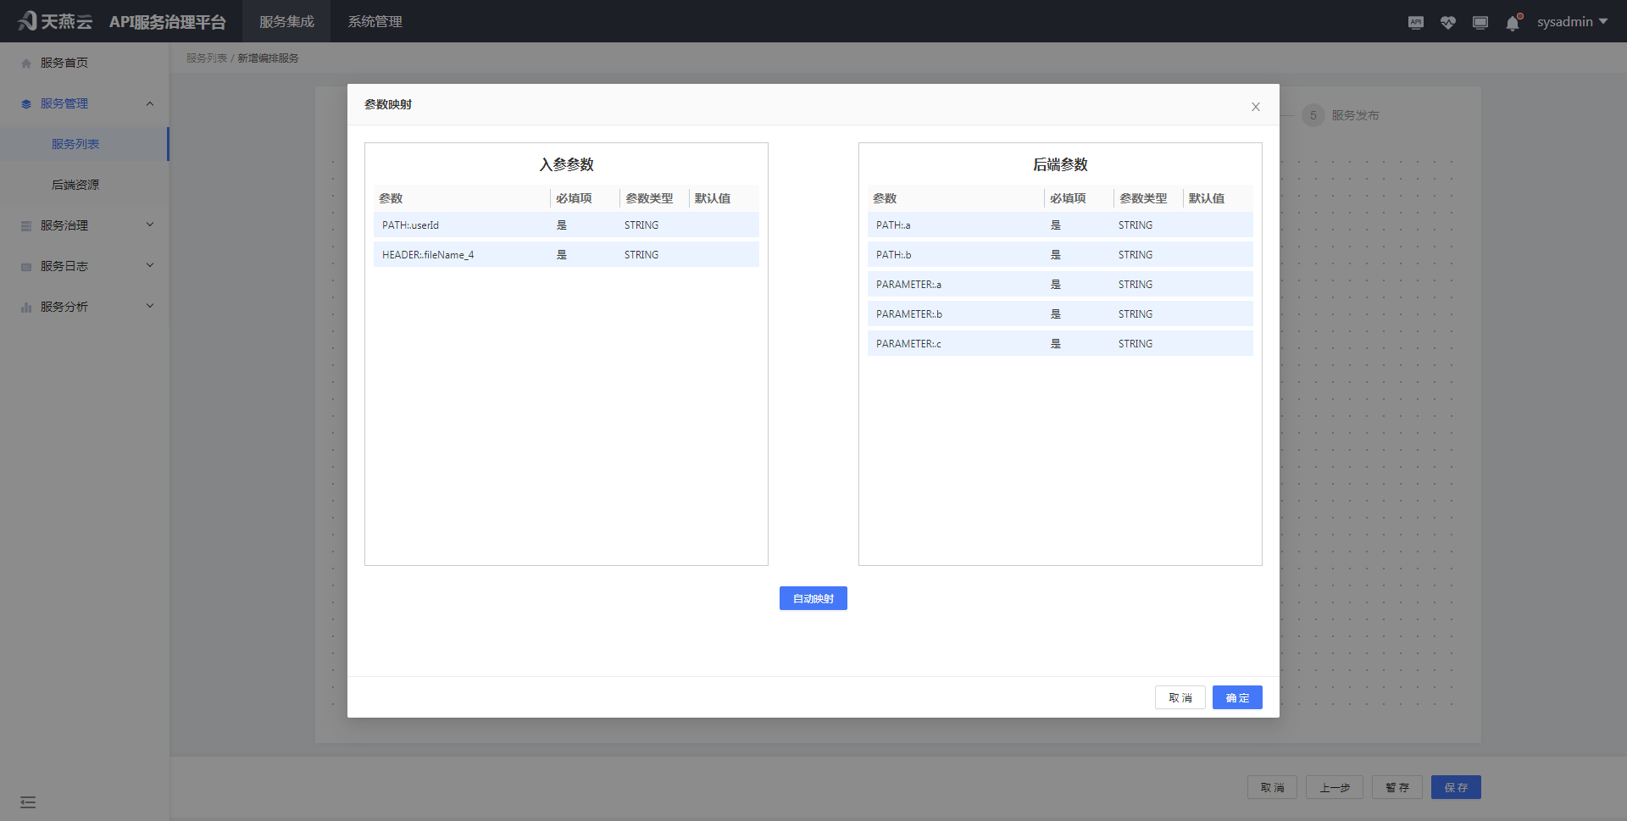Click the 服务日志 log icon
Screen dimensions: 1627x821
(x=25, y=265)
